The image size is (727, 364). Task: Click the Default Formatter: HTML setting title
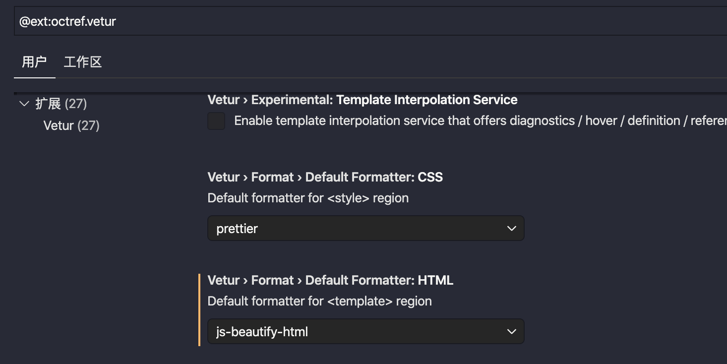(x=330, y=280)
